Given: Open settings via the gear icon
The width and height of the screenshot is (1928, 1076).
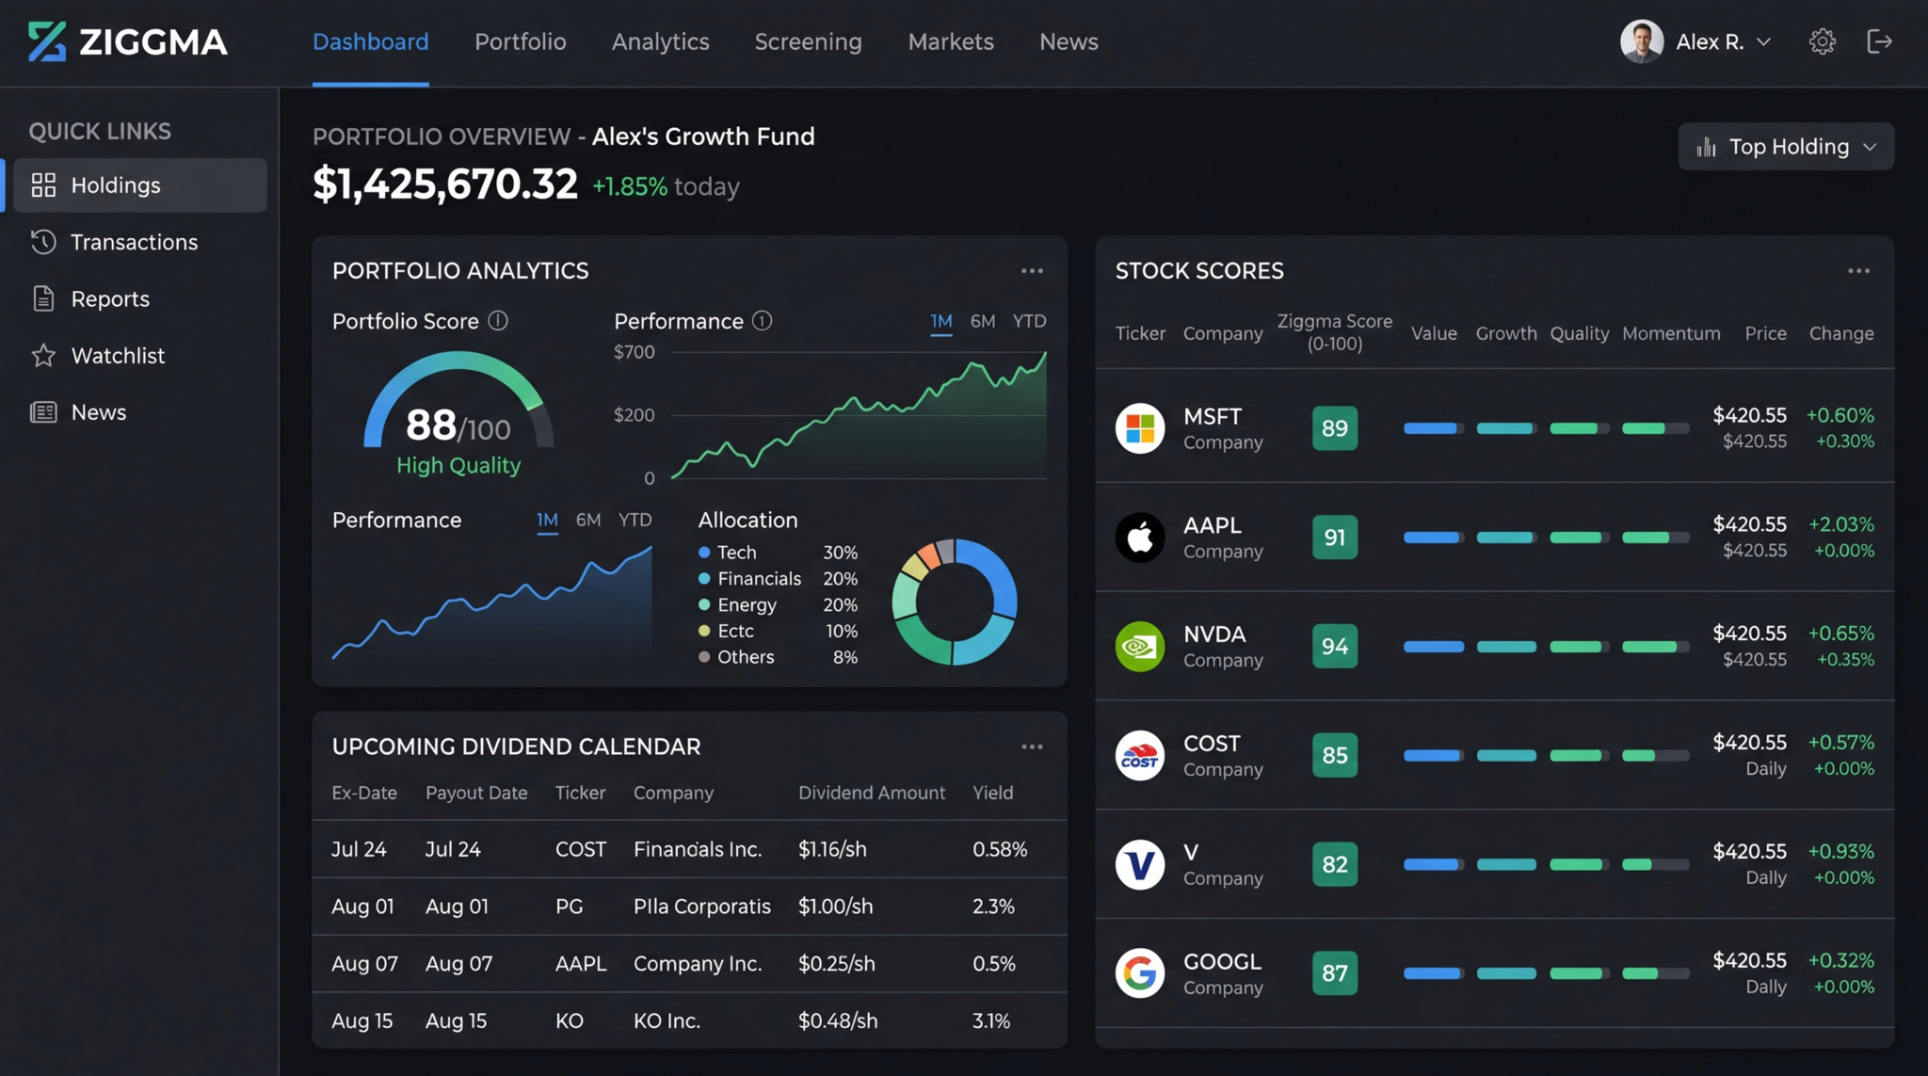Looking at the screenshot, I should point(1822,41).
